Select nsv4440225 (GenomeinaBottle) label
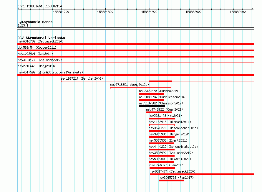 pyautogui.click(x=173, y=147)
